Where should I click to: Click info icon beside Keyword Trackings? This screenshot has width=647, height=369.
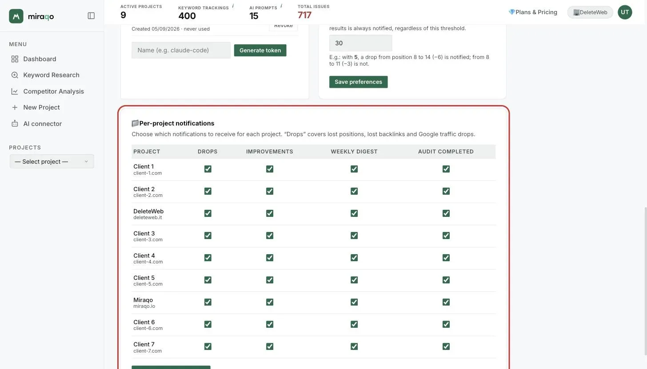click(x=233, y=6)
